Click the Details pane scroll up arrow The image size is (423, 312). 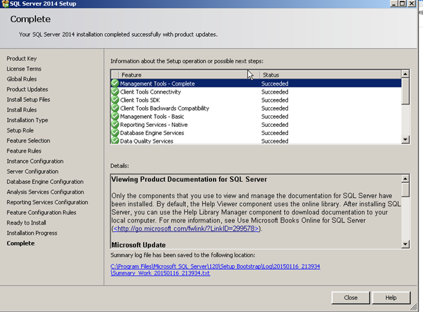[405, 178]
